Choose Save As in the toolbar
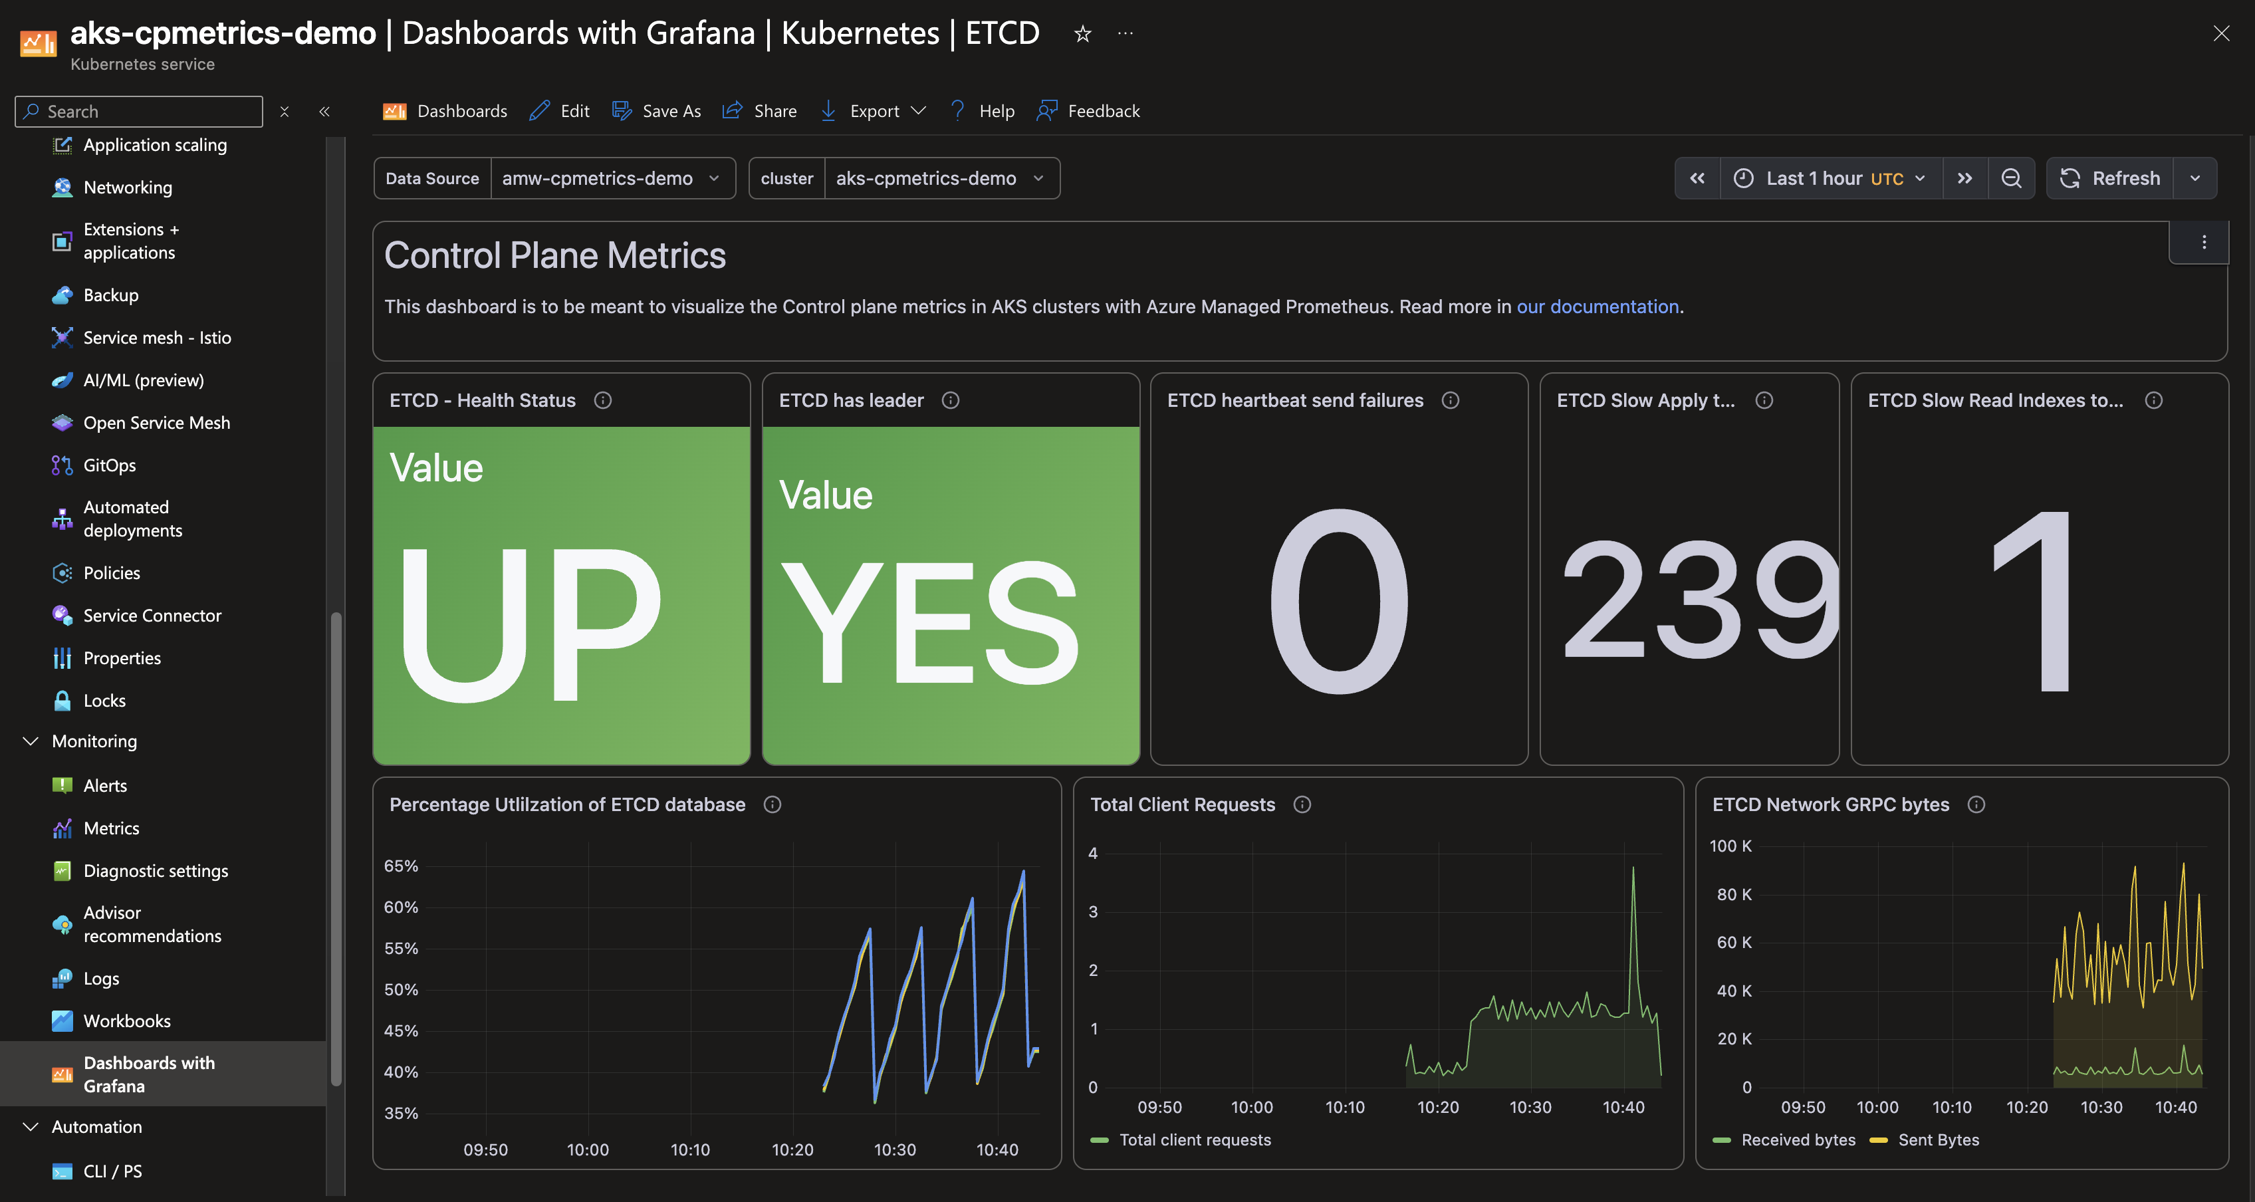 (657, 111)
